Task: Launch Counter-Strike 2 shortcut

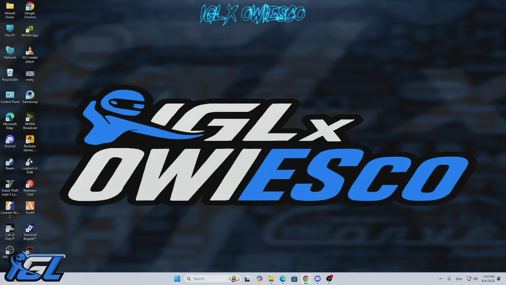Action: click(10, 210)
